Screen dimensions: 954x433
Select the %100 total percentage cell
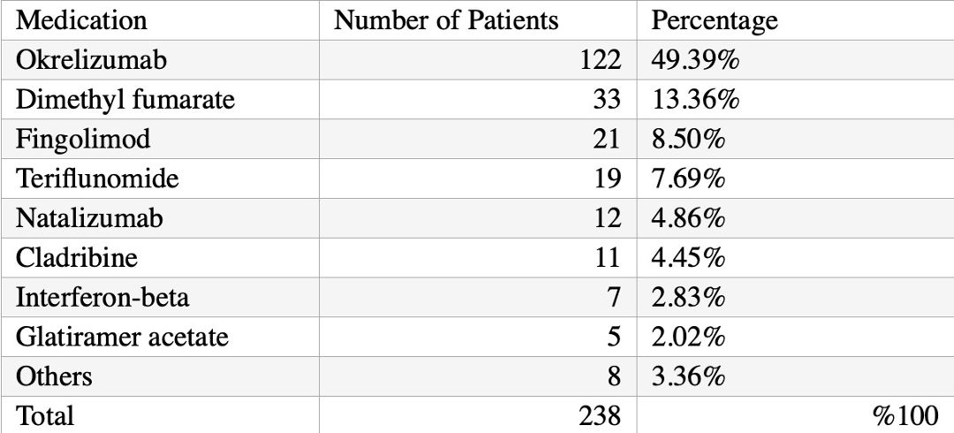(x=795, y=415)
